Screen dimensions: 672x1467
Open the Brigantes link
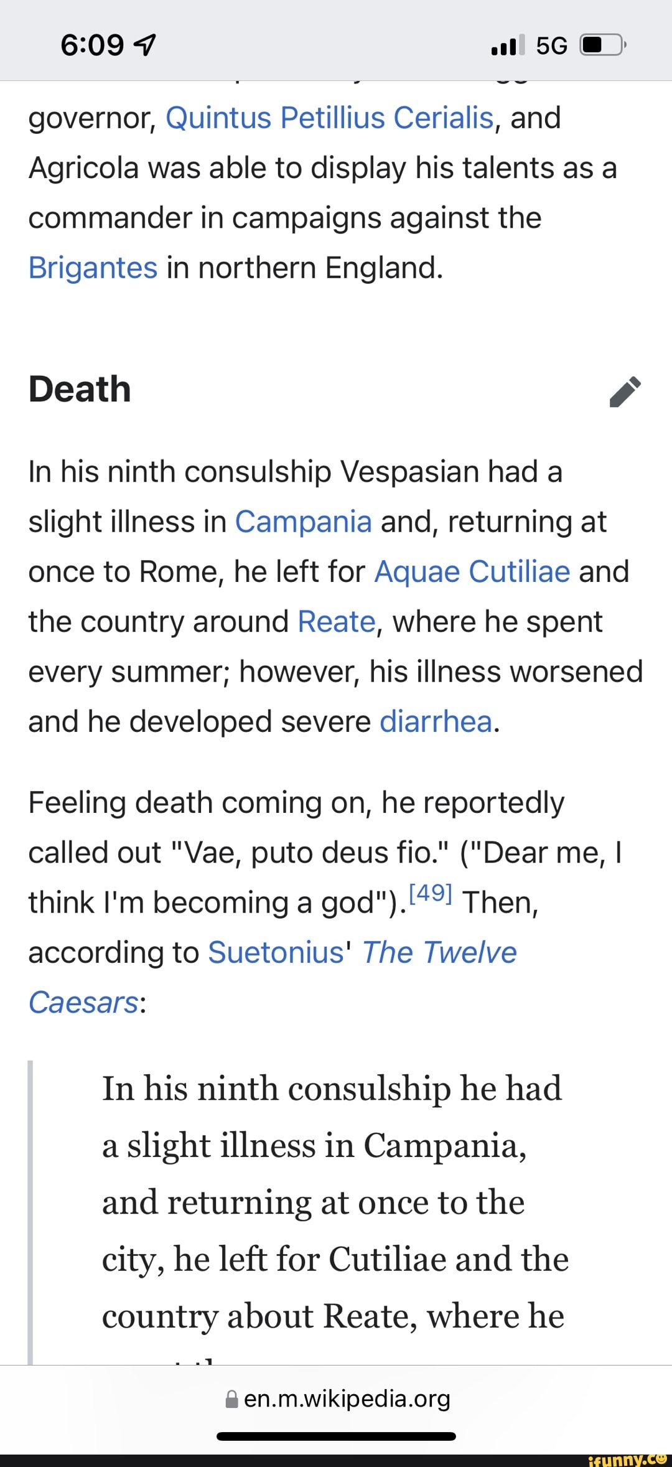[93, 268]
